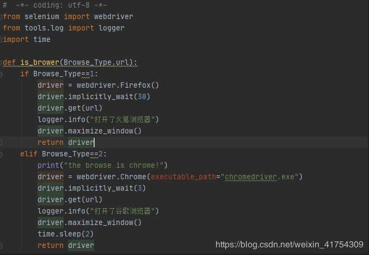Click the 打开了谷歌浏览器 log string
The image size is (369, 255).
[x=122, y=211]
